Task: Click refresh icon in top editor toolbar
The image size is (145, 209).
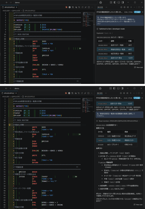Action: pyautogui.click(x=82, y=7)
